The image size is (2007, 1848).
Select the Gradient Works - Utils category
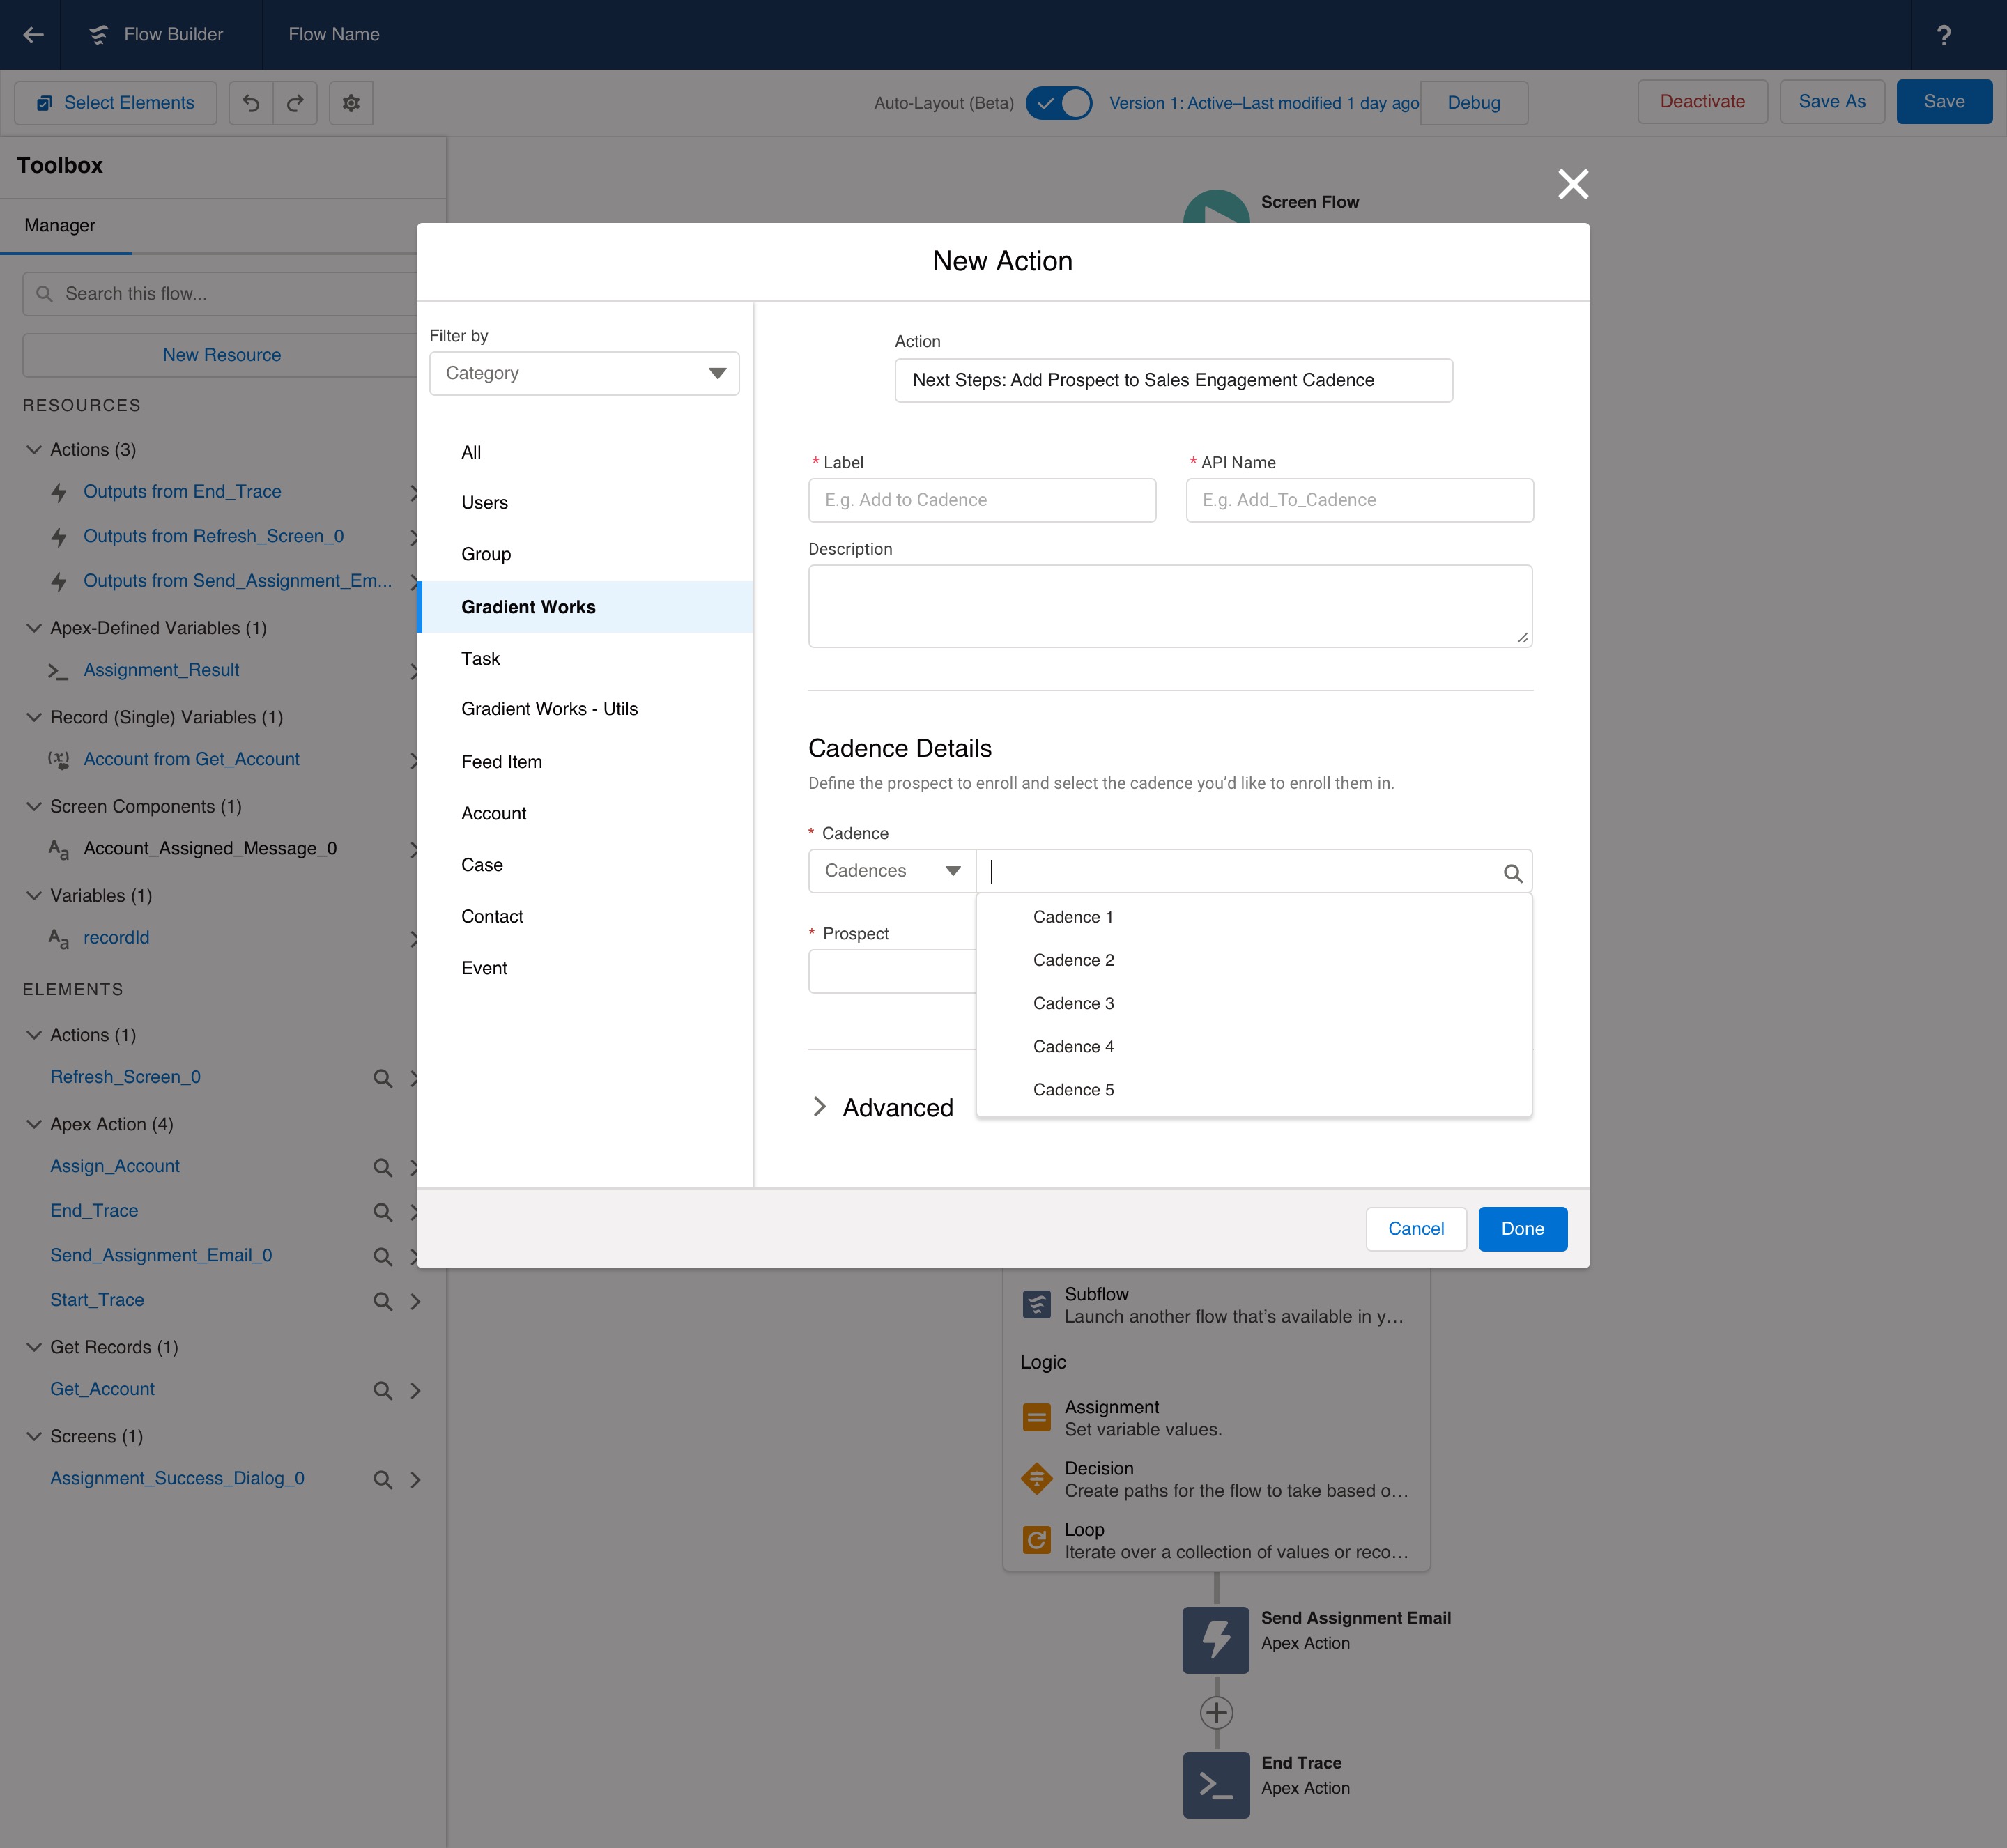coord(549,709)
